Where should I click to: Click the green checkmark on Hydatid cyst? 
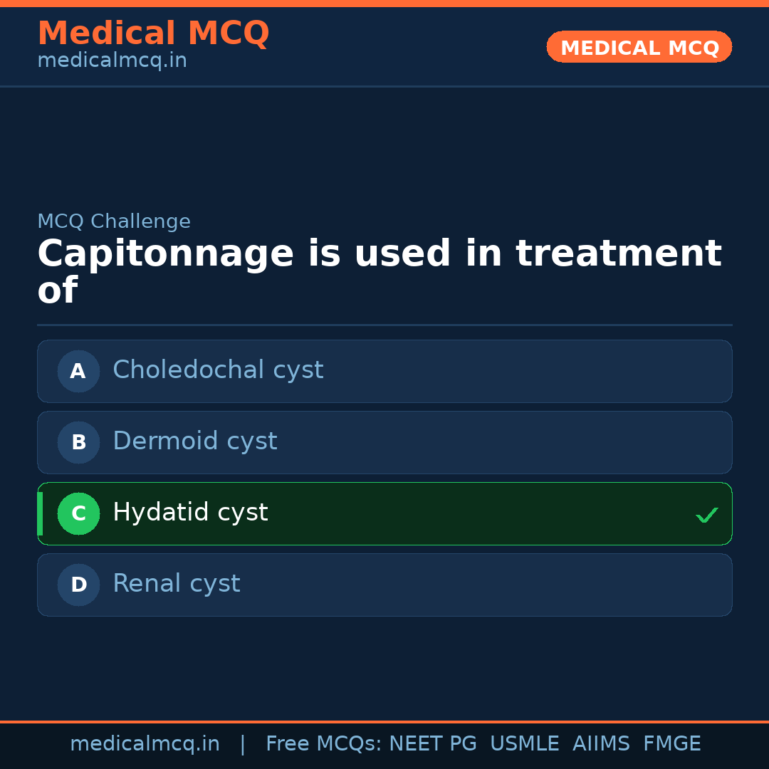tap(706, 515)
